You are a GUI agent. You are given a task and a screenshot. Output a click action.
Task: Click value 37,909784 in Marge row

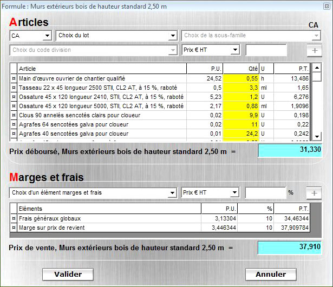tap(295, 228)
